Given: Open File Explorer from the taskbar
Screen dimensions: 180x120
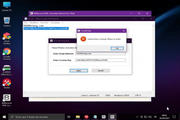Looking at the screenshot, I should pos(78,117).
